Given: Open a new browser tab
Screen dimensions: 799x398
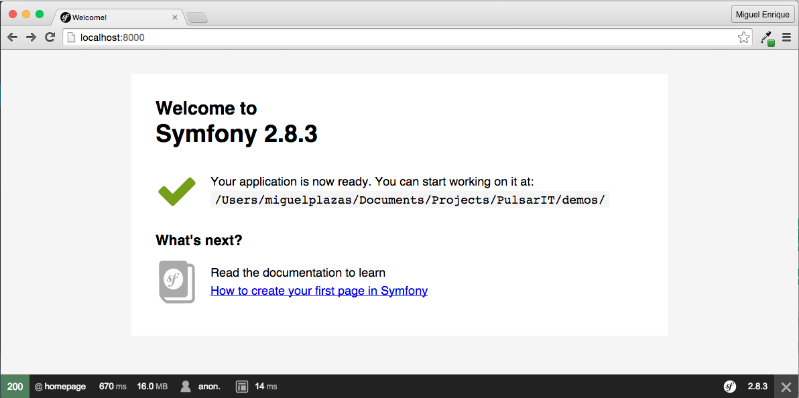Looking at the screenshot, I should tap(197, 18).
